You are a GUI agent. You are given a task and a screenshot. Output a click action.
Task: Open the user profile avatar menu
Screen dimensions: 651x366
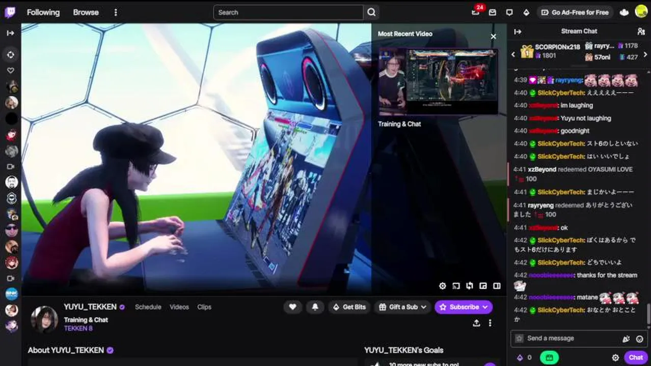point(641,12)
